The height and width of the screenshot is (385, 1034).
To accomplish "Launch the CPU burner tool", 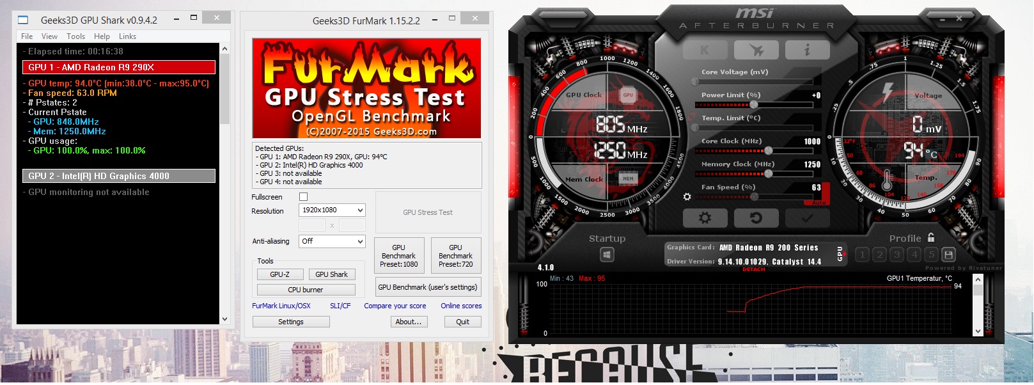I will coord(306,290).
